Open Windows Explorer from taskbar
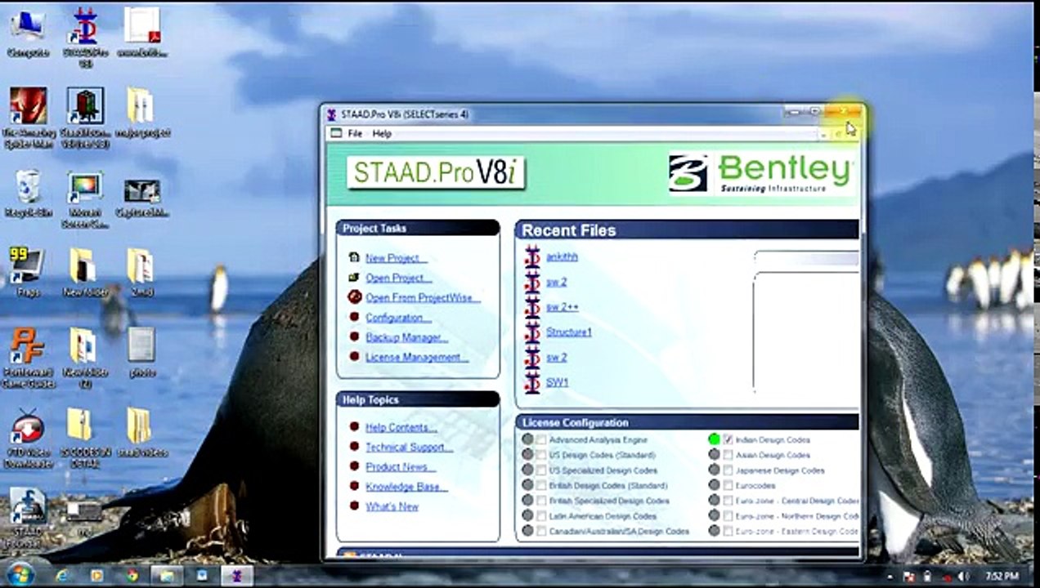 coord(167,576)
